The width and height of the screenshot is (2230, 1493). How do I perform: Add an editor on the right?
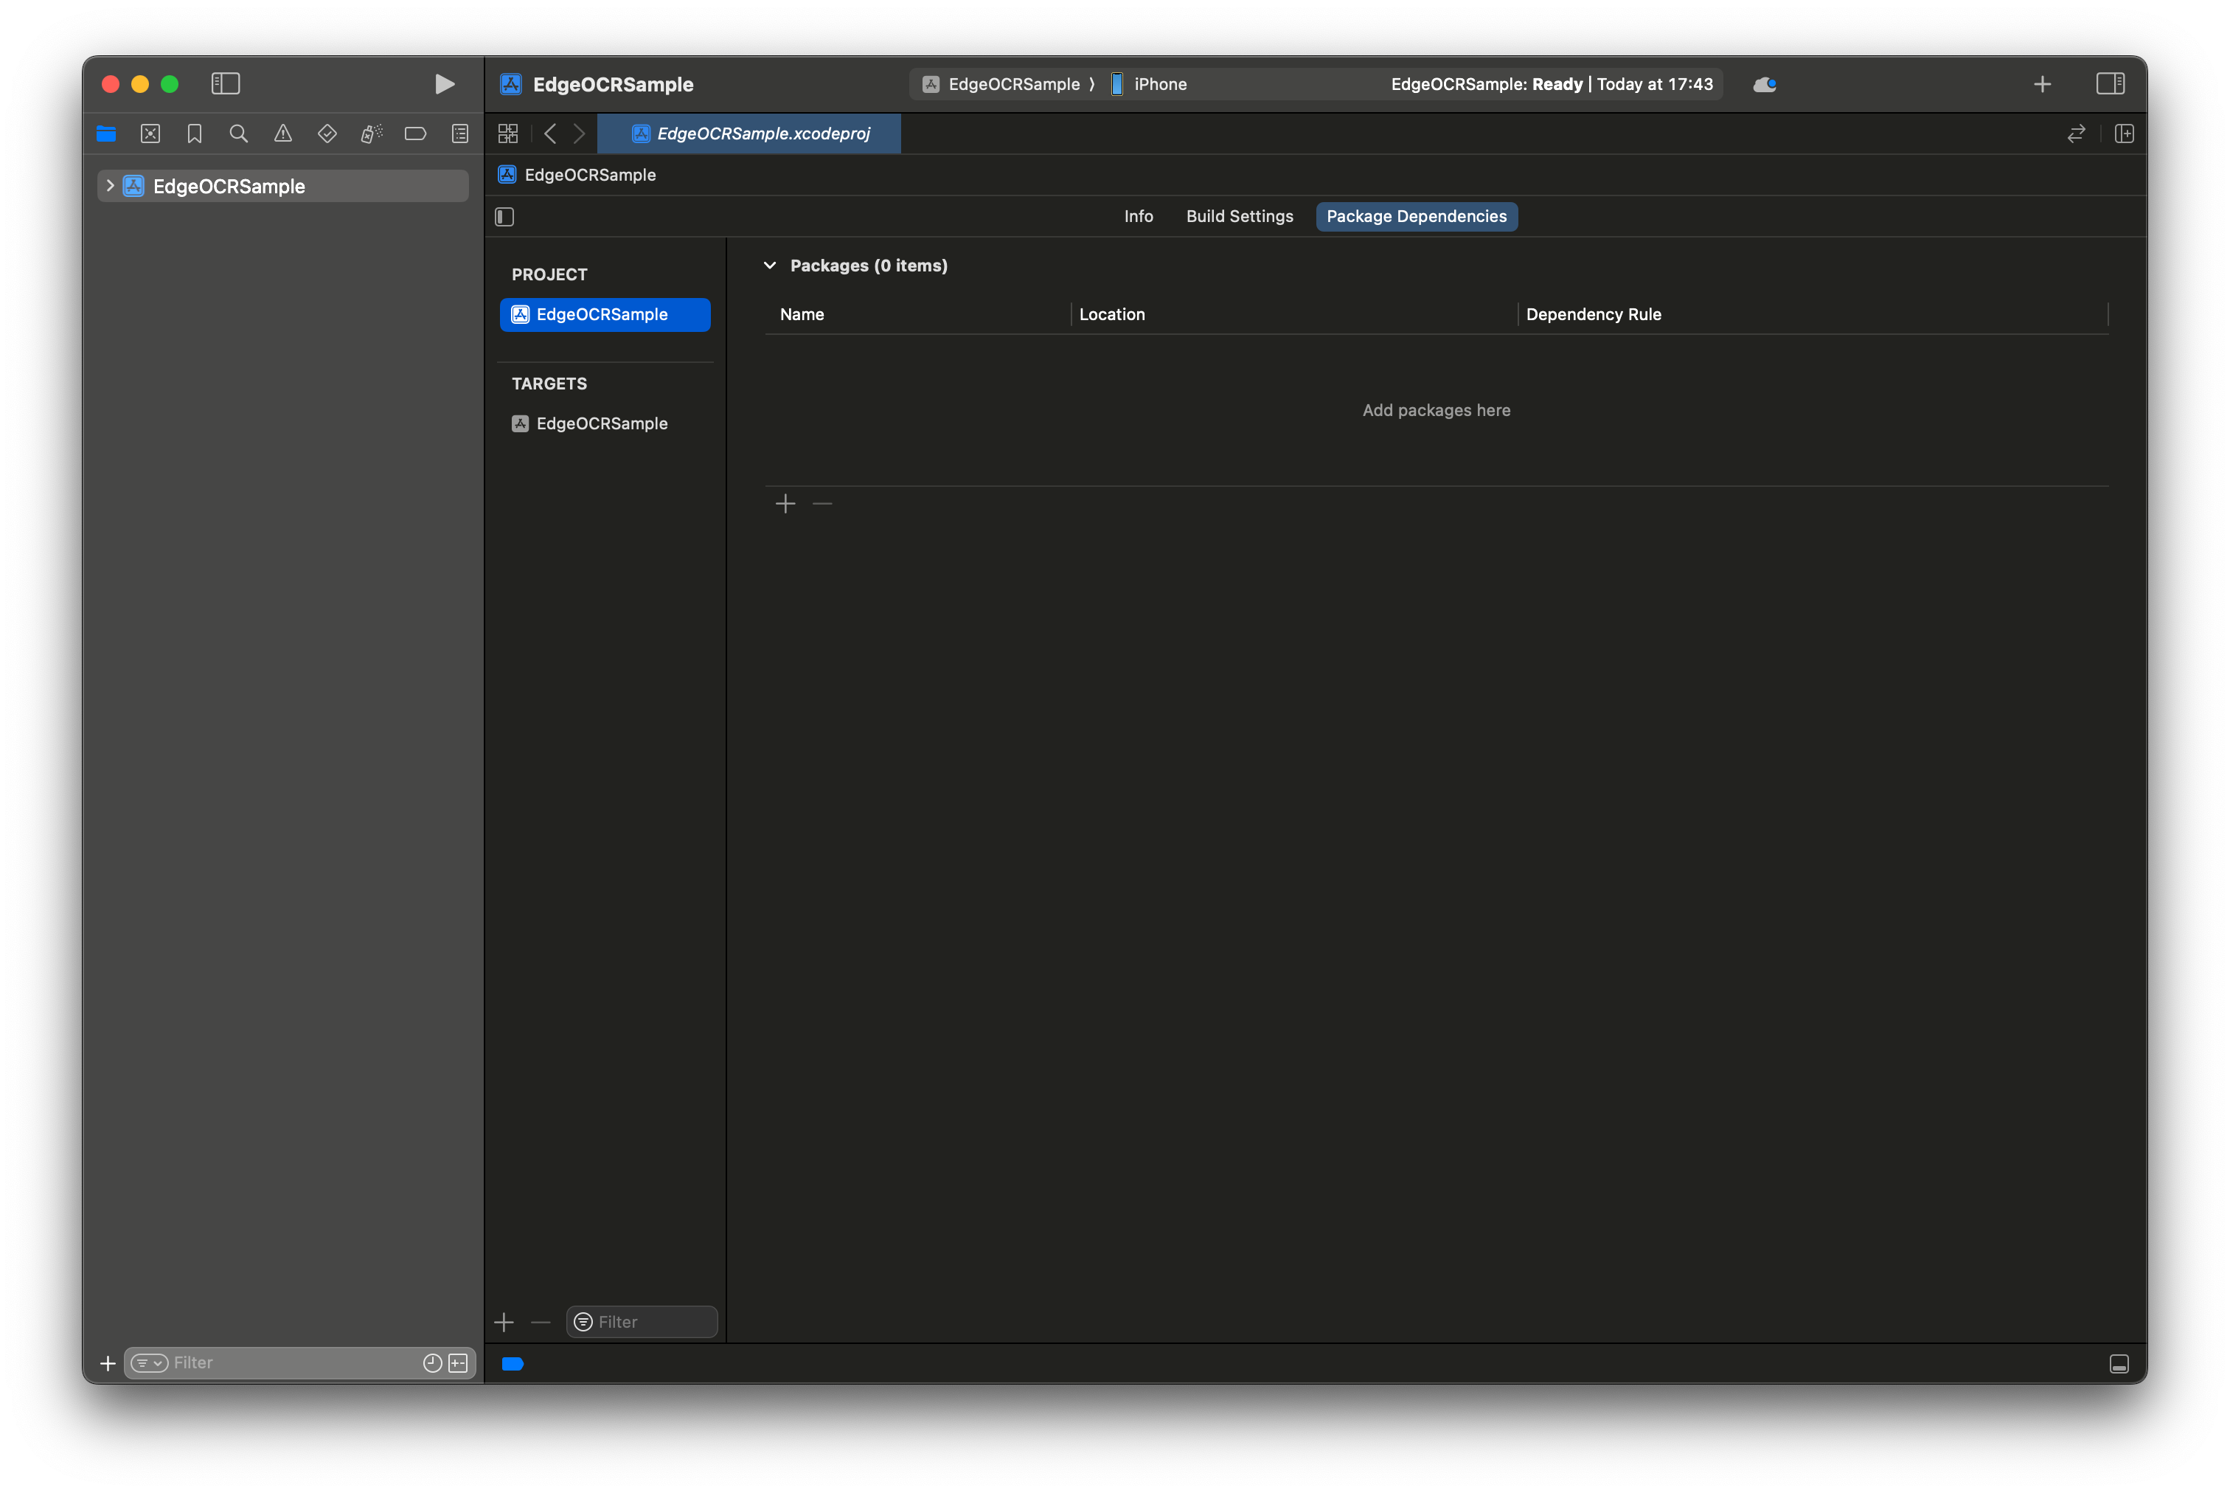[x=2125, y=134]
